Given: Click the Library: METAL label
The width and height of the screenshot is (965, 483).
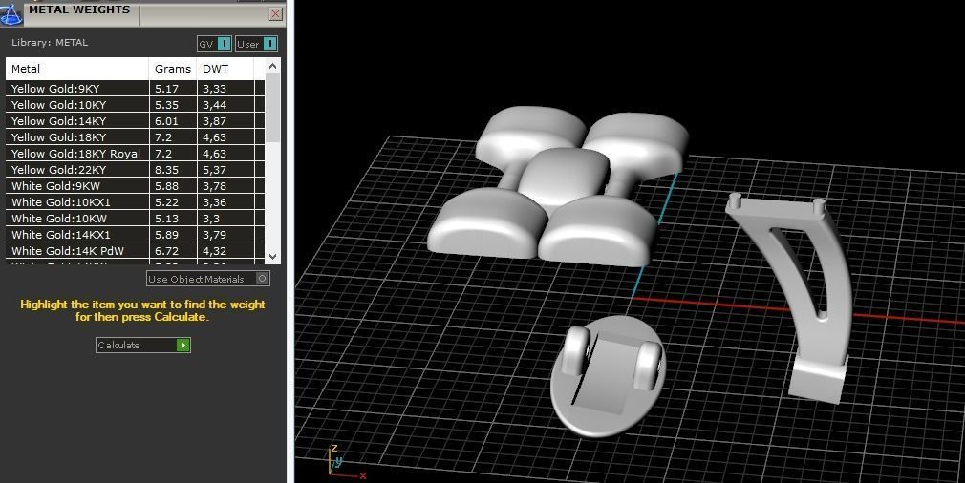Looking at the screenshot, I should (x=50, y=42).
